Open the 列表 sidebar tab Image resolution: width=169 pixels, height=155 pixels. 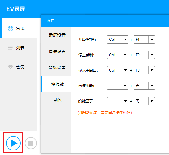(18, 47)
